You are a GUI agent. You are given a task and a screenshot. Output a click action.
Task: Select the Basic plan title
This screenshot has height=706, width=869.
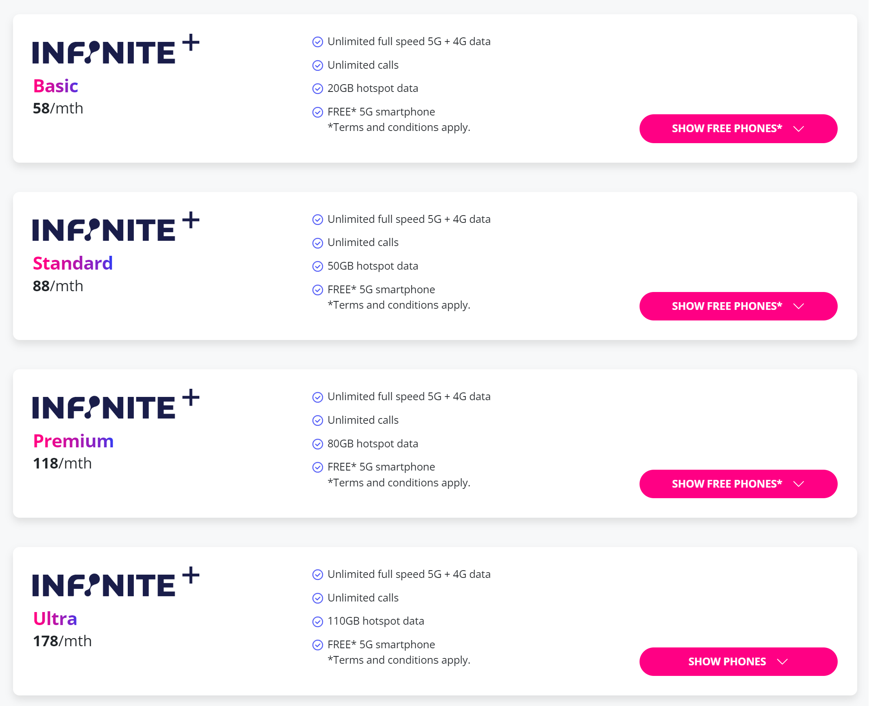click(55, 86)
